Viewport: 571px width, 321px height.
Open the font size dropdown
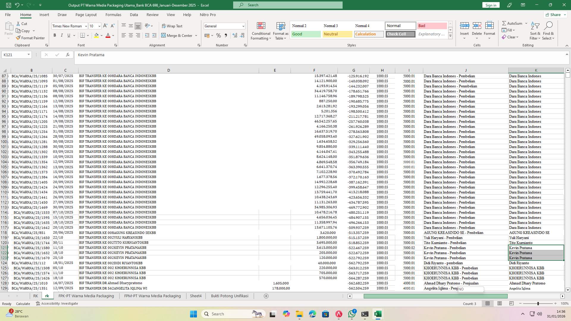(x=95, y=26)
